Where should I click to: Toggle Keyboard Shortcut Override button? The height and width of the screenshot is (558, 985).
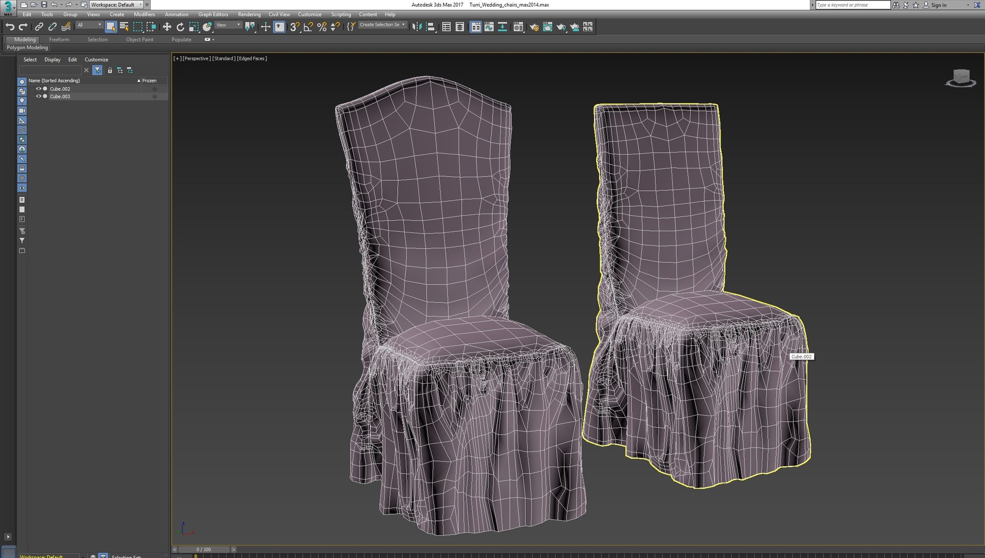[279, 27]
